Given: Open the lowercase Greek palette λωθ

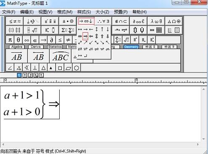Looking at the screenshot, I should pyautogui.click(x=156, y=21).
